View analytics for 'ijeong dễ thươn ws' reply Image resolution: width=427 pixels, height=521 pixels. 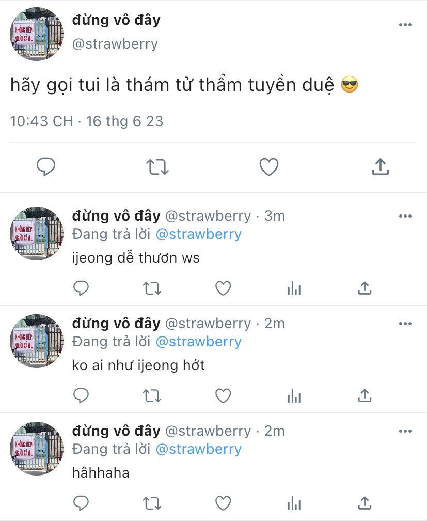coord(294,288)
